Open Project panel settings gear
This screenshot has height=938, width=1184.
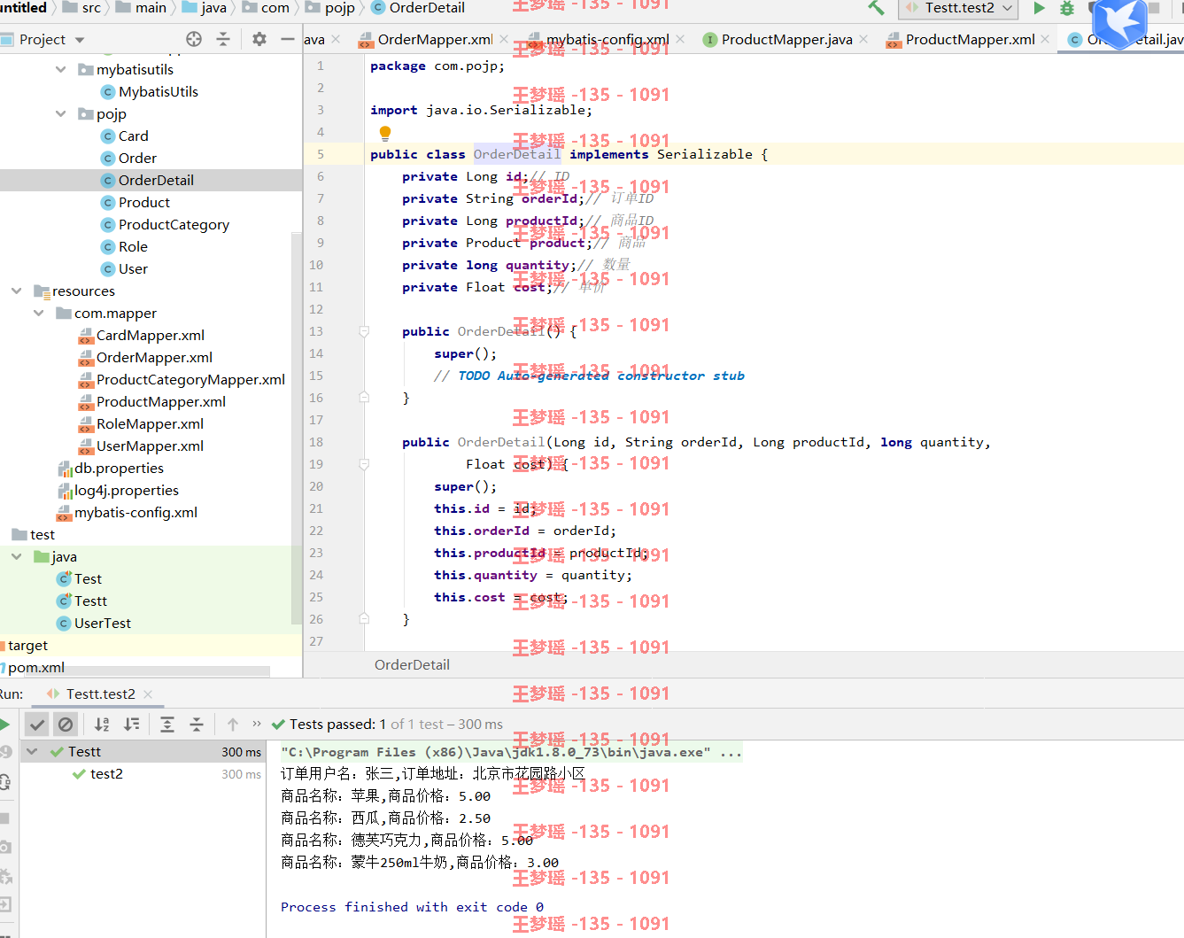coord(259,39)
